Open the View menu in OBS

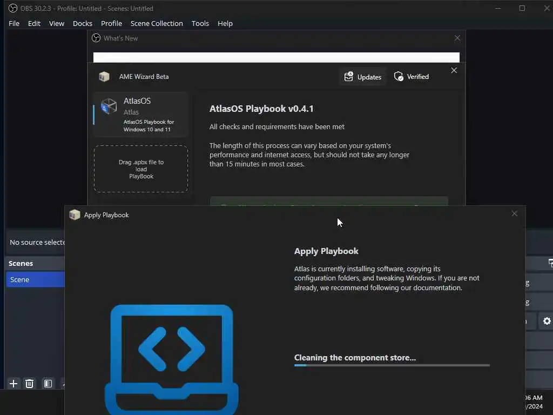coord(56,23)
